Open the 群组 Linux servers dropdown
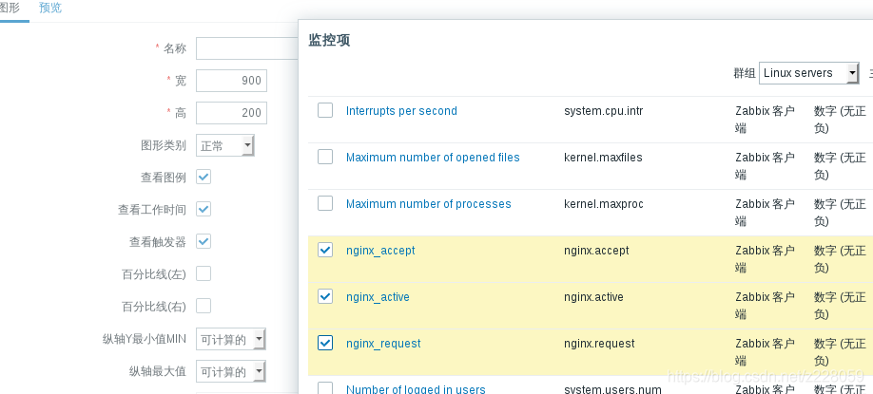Viewport: 873px width, 394px height. pyautogui.click(x=809, y=73)
